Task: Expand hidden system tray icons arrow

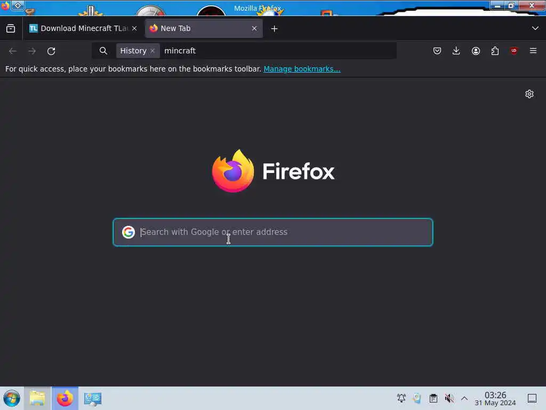Action: pos(464,398)
